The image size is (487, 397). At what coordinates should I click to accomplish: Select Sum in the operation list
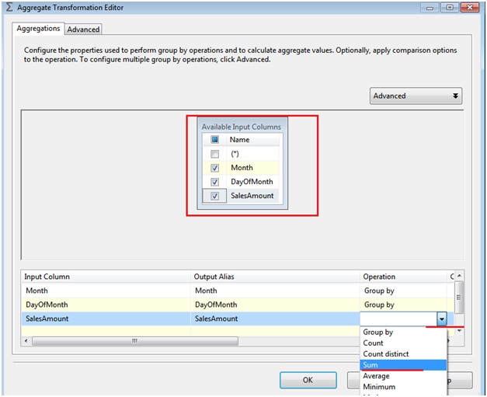pyautogui.click(x=403, y=365)
